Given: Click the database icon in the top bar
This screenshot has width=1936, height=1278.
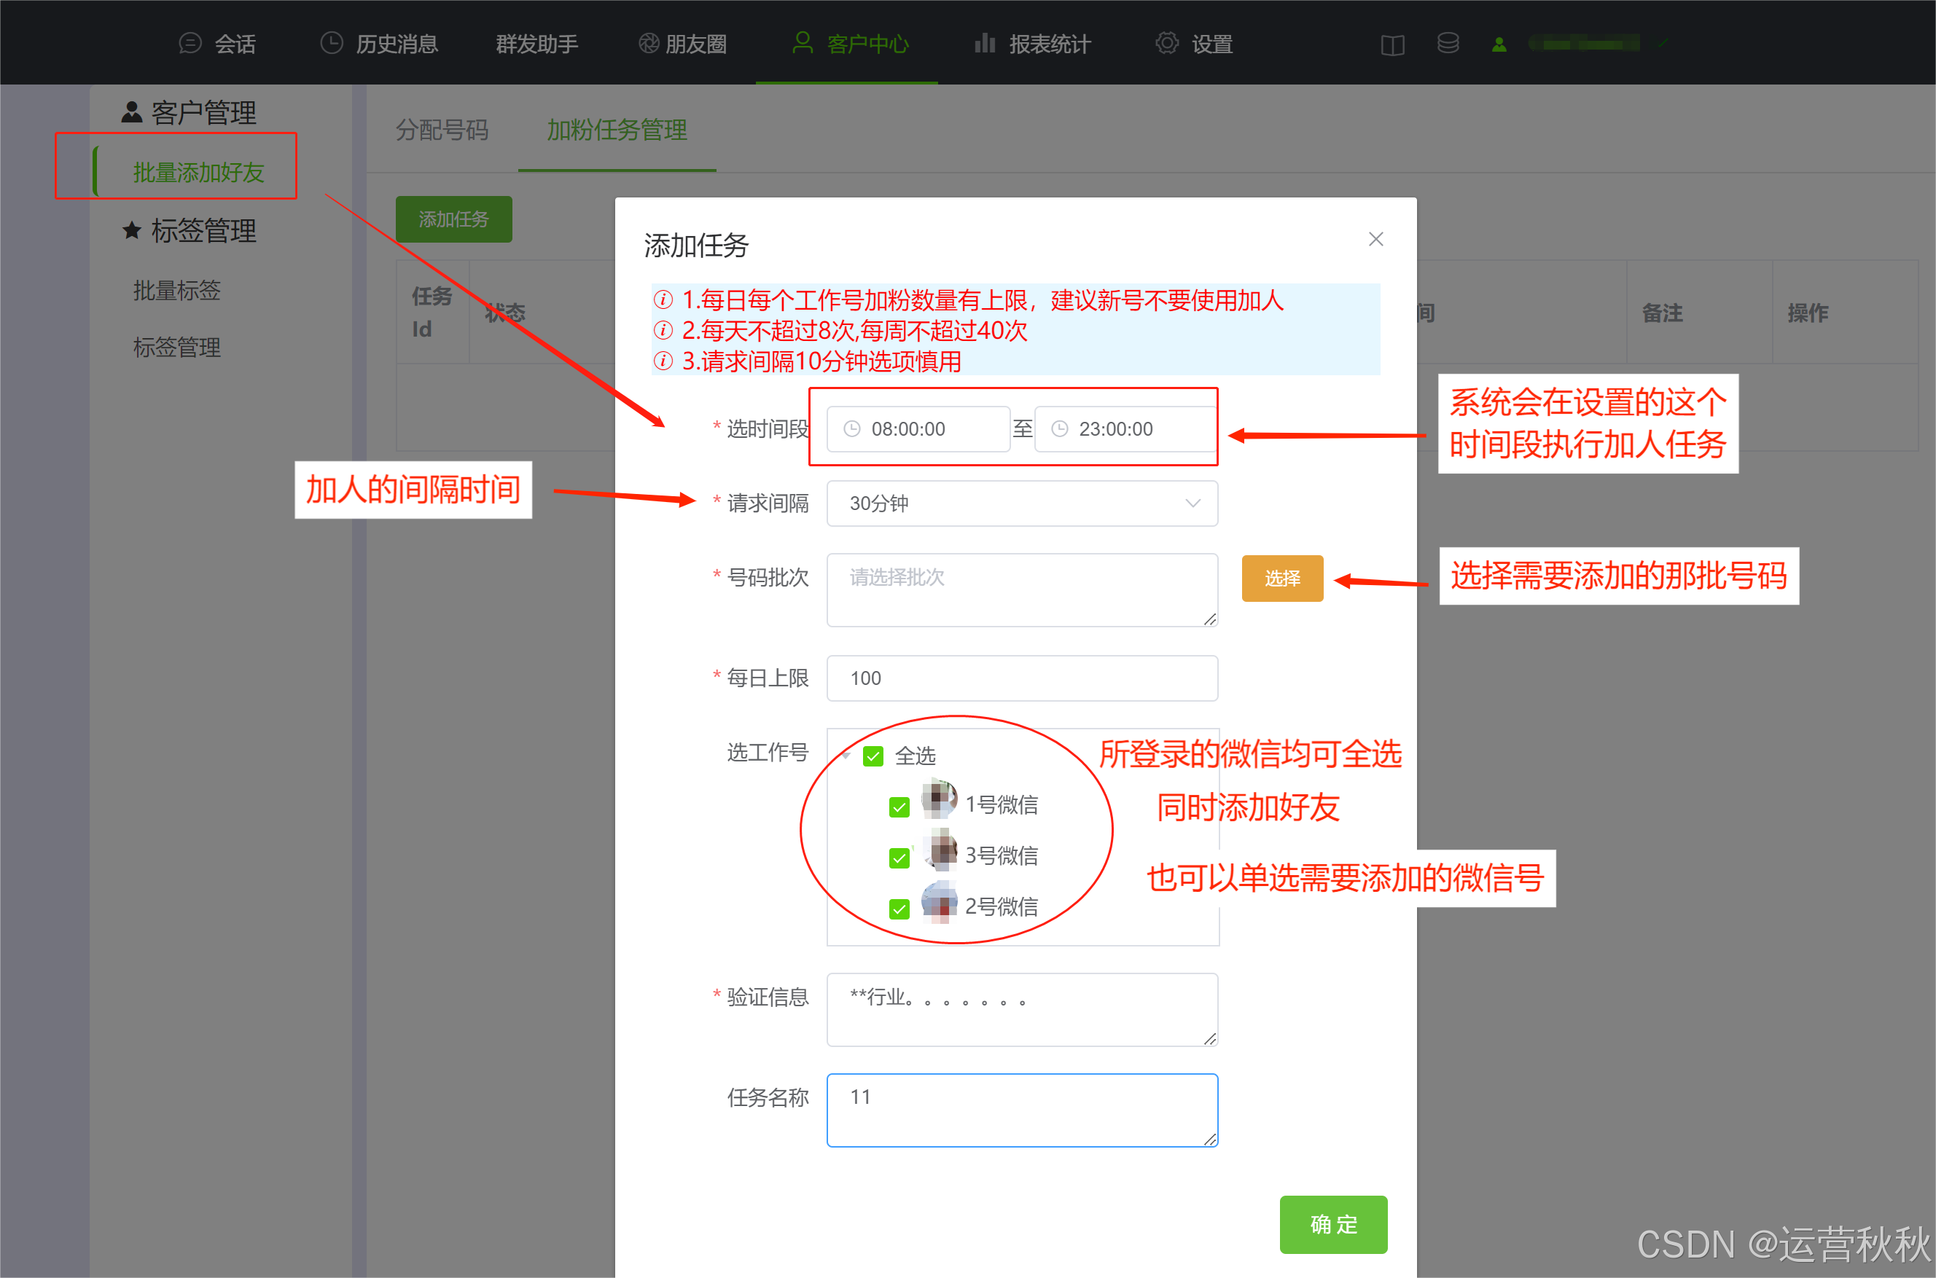Looking at the screenshot, I should tap(1448, 43).
